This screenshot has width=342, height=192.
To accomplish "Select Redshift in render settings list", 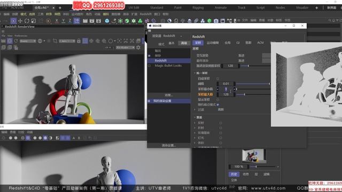I will pyautogui.click(x=169, y=60).
